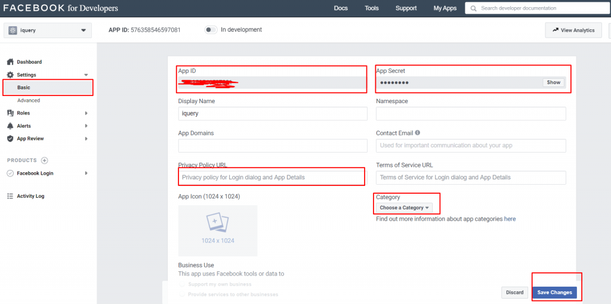611x304 pixels.
Task: Click the App Icon photo placeholder icon
Action: click(x=217, y=224)
